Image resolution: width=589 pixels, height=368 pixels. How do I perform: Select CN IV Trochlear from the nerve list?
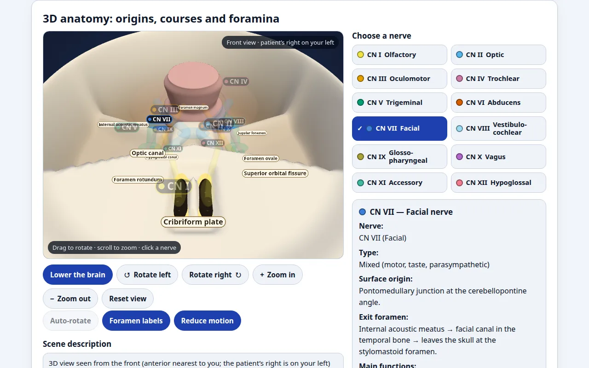pyautogui.click(x=498, y=79)
